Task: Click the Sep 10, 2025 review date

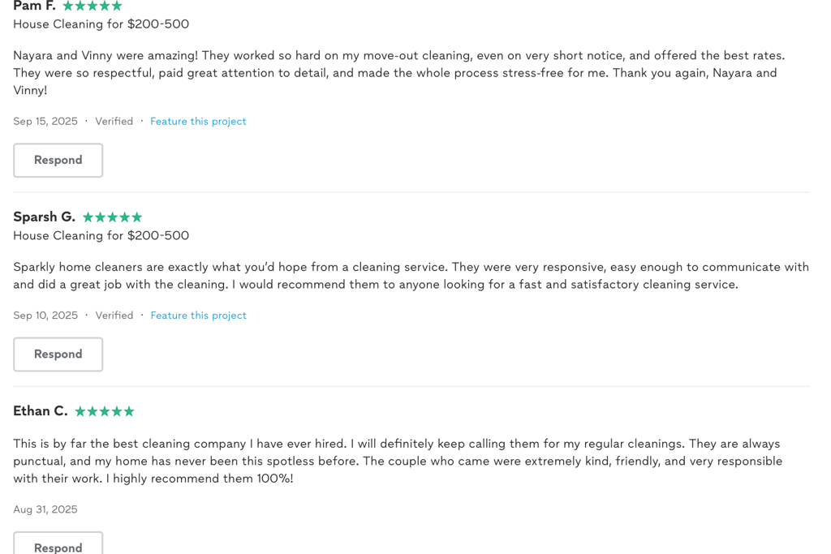Action: 45,316
